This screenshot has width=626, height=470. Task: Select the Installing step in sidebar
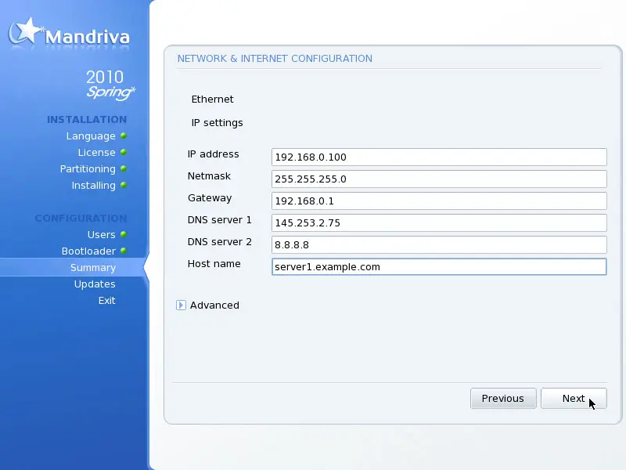93,186
